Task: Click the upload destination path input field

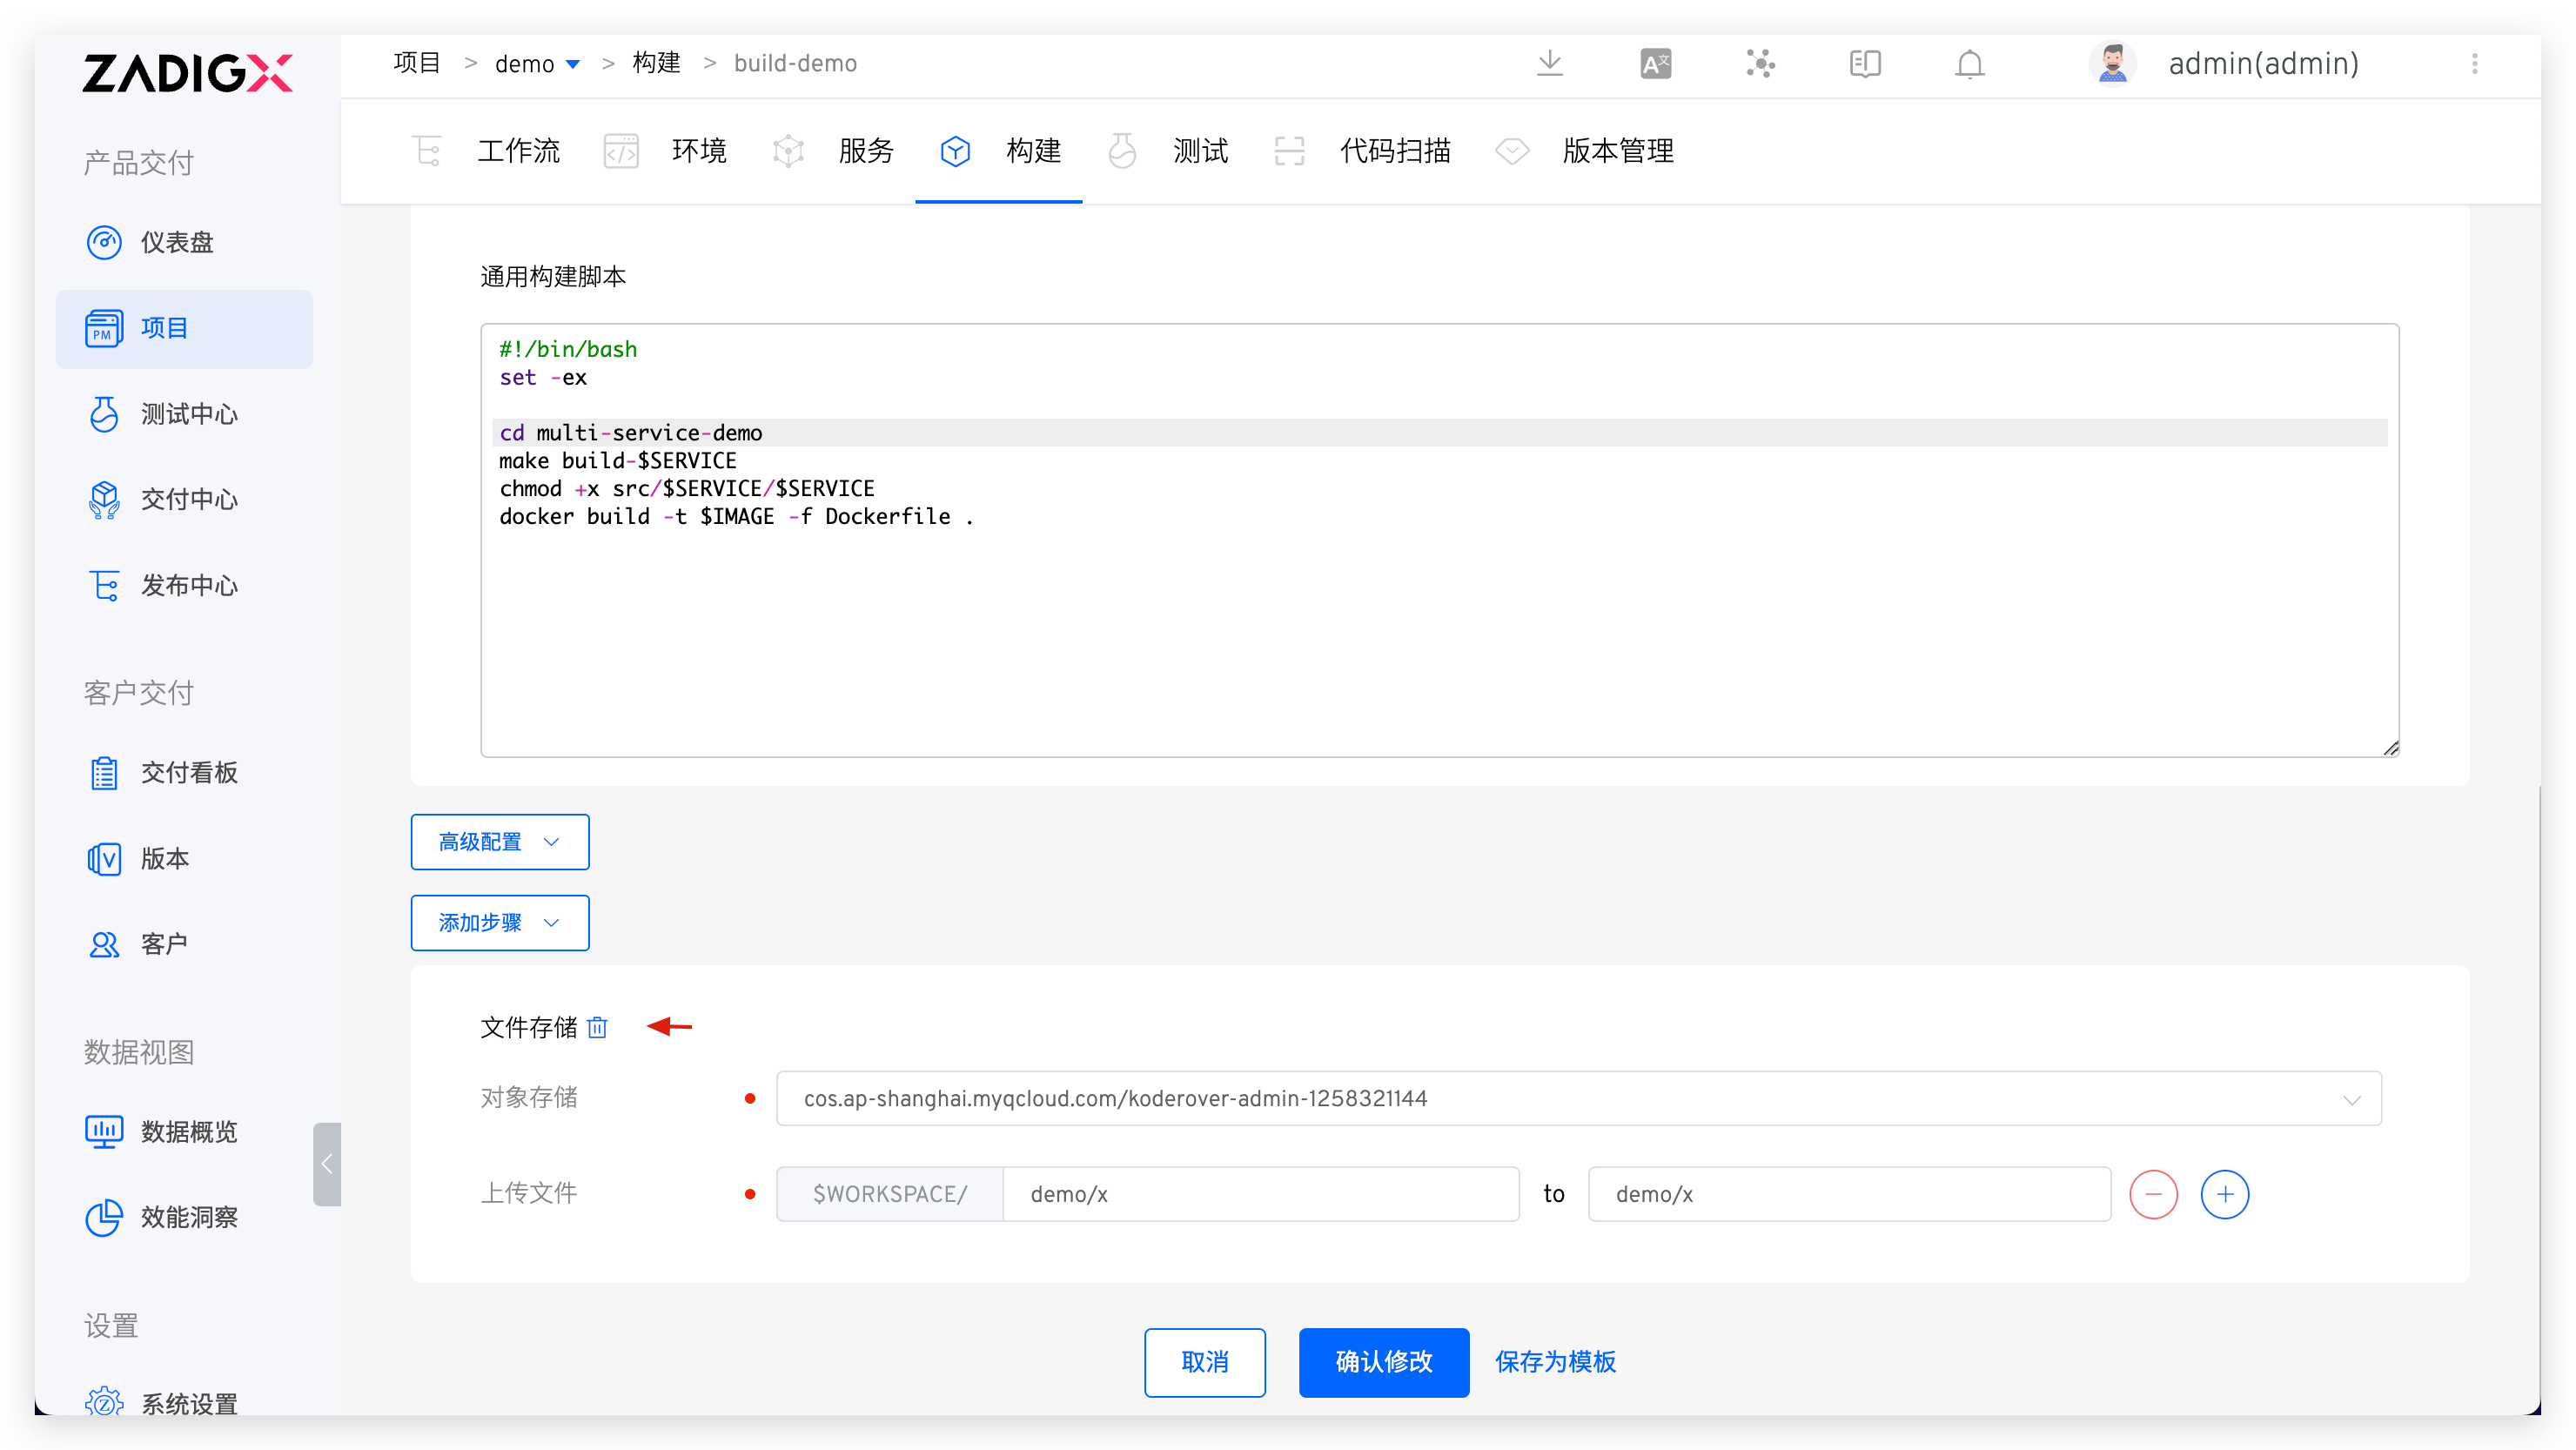Action: 1848,1194
